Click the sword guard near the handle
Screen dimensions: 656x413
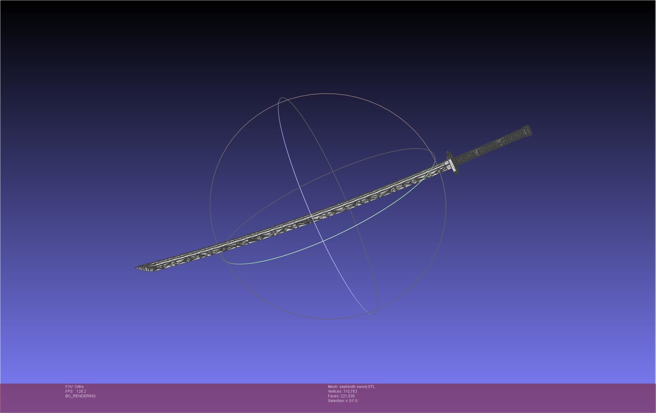point(452,163)
